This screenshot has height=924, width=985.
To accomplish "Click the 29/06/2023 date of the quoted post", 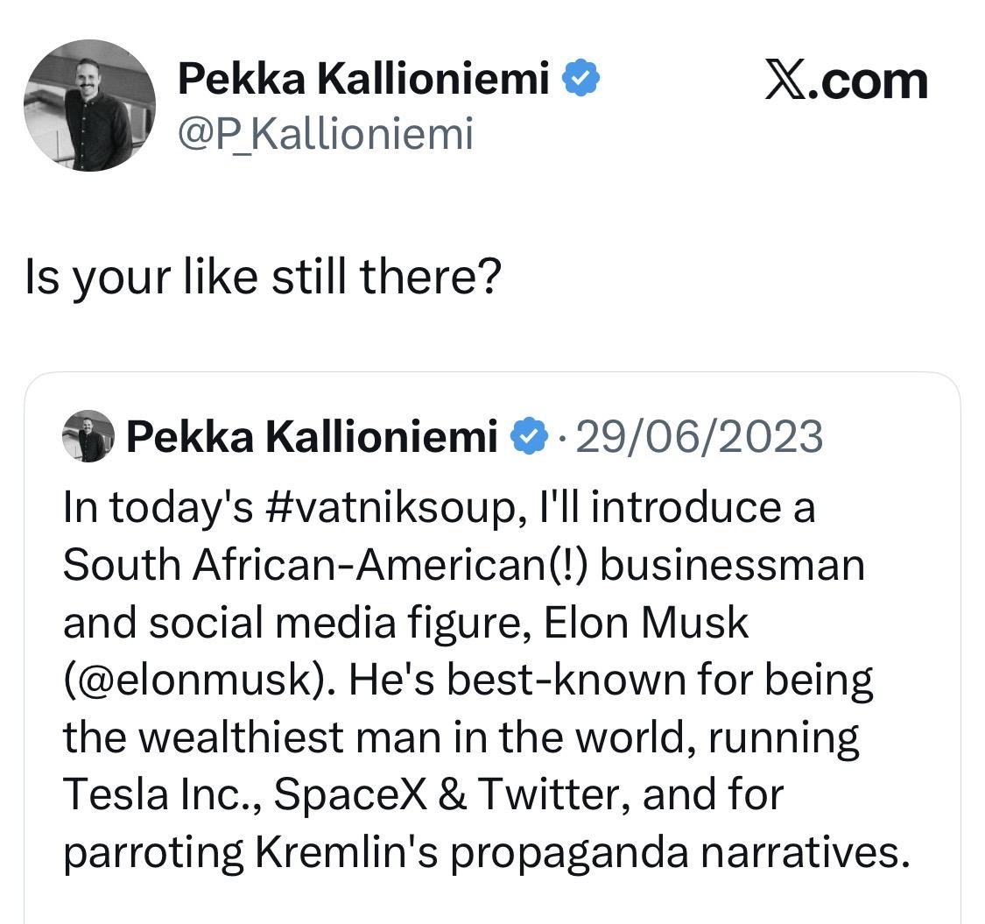I will (700, 437).
